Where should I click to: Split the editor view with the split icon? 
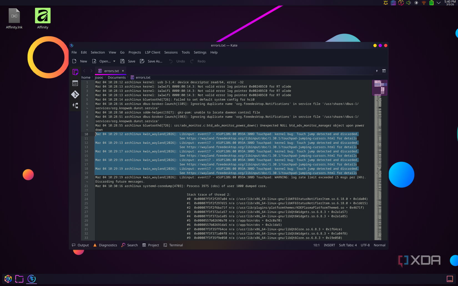point(384,71)
